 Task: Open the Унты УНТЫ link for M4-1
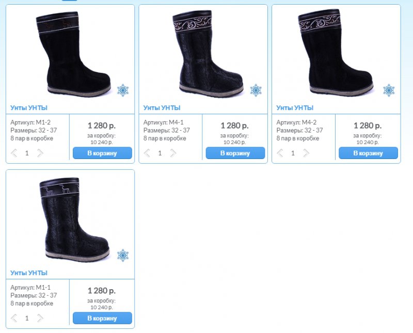(x=162, y=108)
